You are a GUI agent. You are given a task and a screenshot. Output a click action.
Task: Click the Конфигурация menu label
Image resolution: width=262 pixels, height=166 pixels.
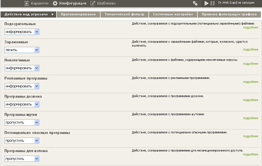(x=73, y=3)
